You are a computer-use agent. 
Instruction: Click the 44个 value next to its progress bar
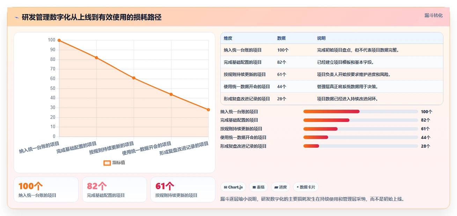426,138
